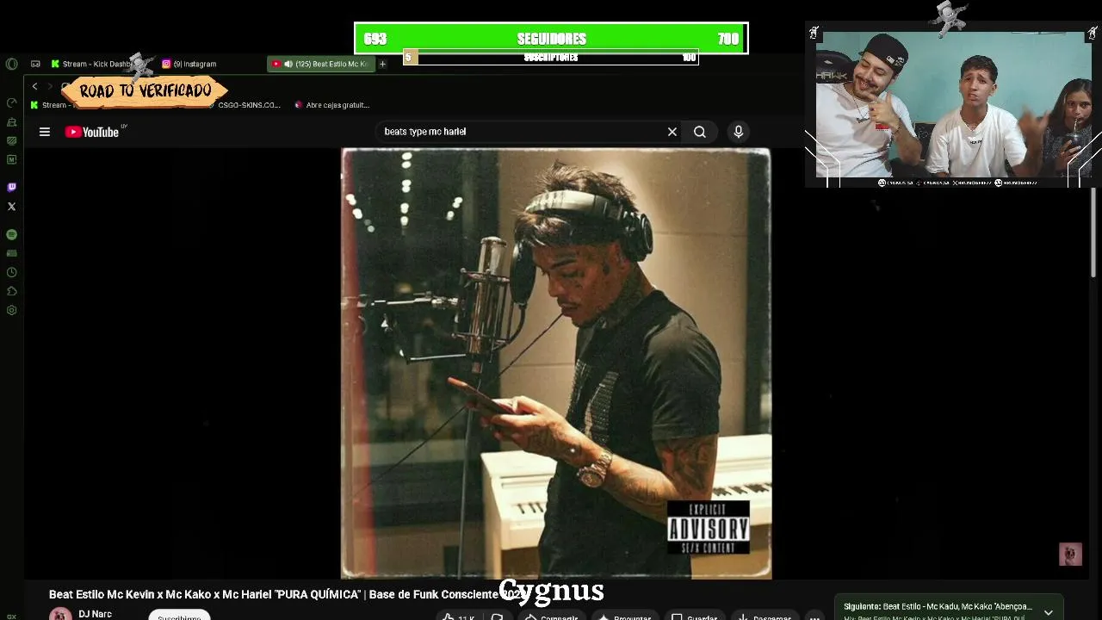1102x620 pixels.
Task: Open the CSGO-SKINS.CO bookmark
Action: 245,105
